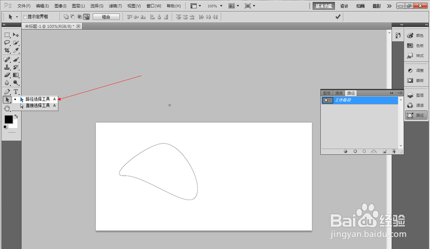Select the Move tool
The image size is (430, 249).
(16, 35)
